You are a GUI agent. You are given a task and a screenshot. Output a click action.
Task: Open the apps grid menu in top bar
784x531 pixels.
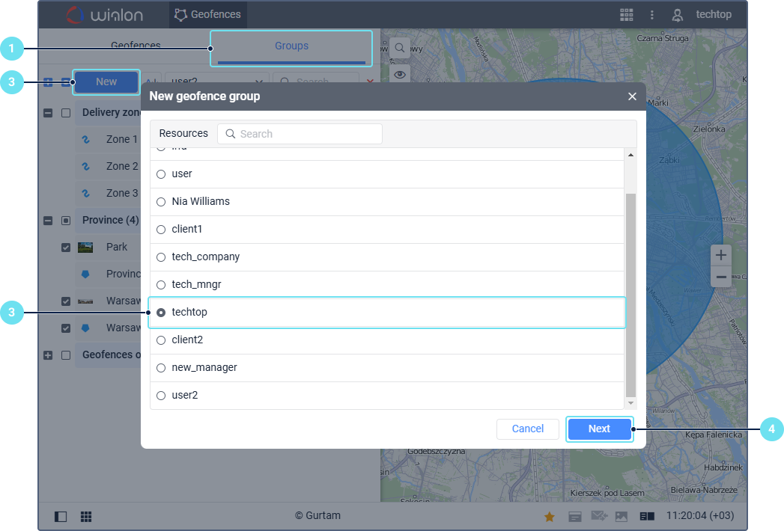pos(626,15)
